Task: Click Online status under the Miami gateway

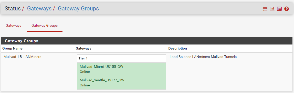Action: 85,72
